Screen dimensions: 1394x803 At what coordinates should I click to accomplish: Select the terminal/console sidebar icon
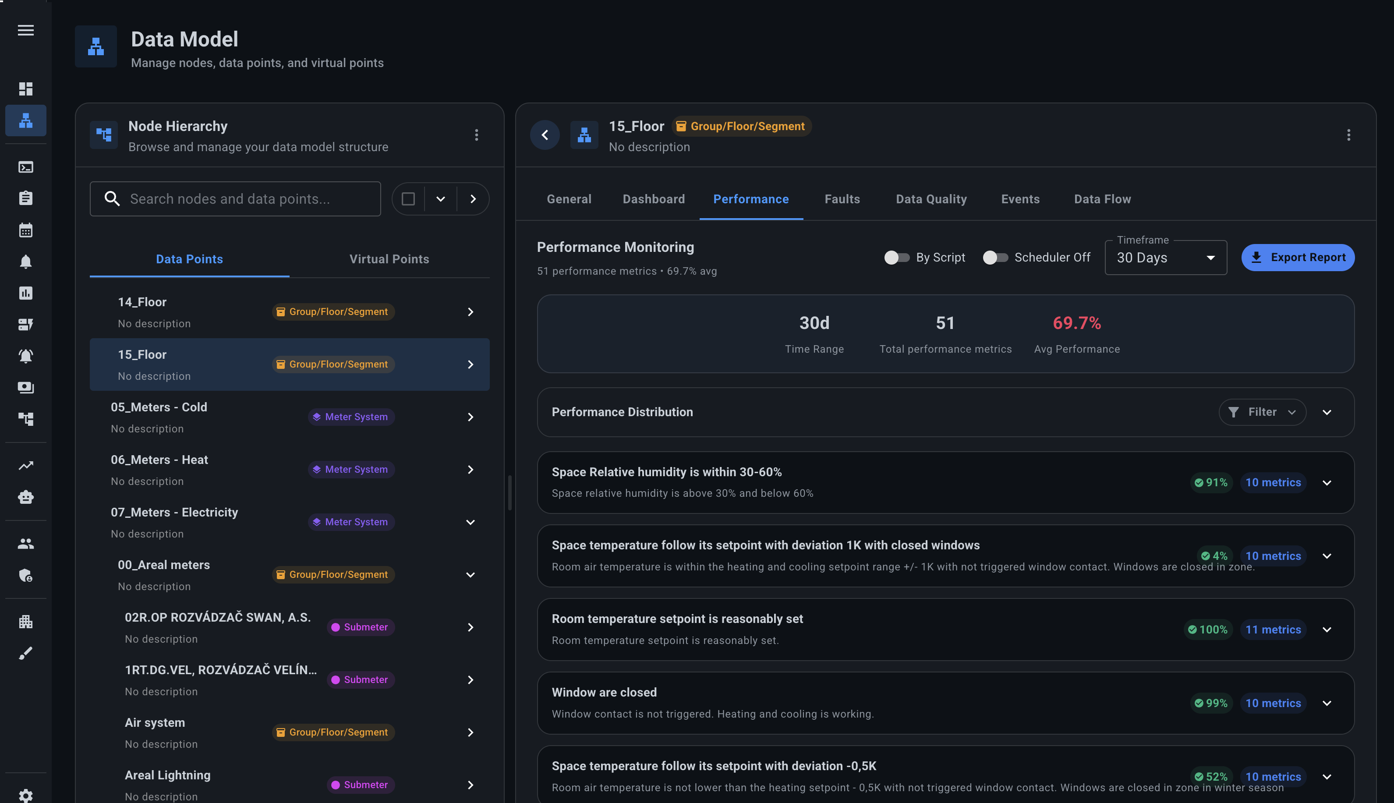pyautogui.click(x=25, y=167)
